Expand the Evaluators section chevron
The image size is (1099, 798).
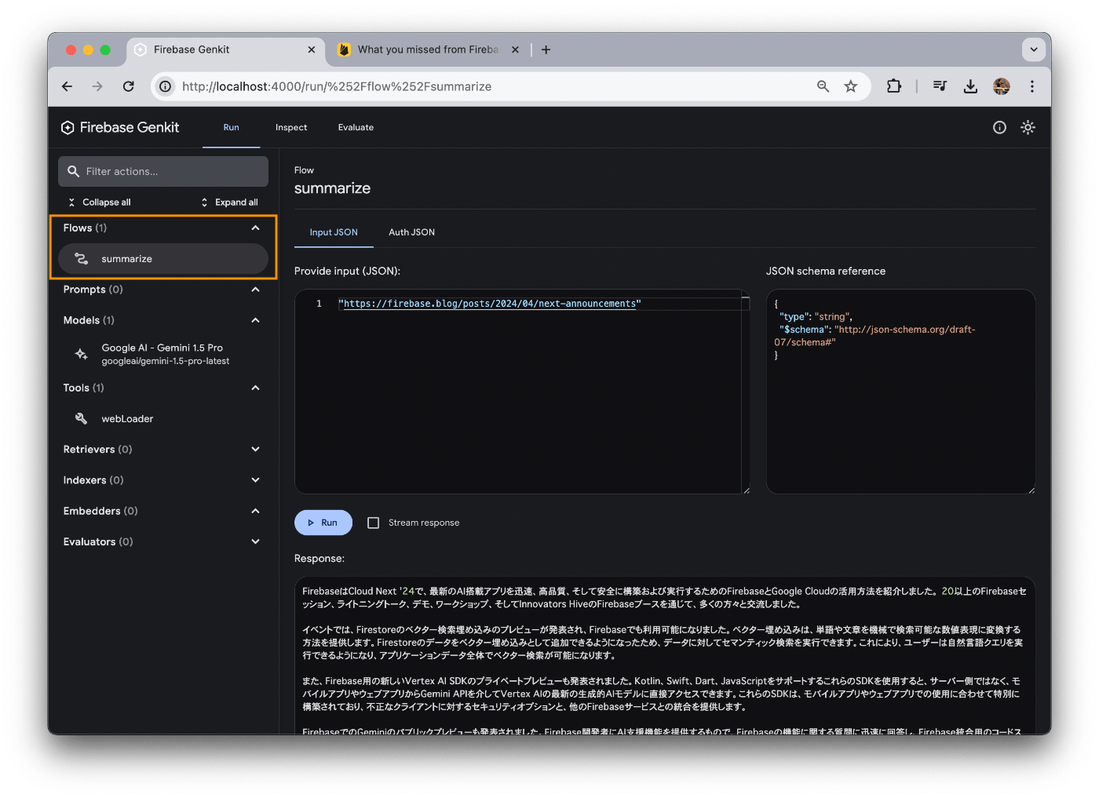255,541
